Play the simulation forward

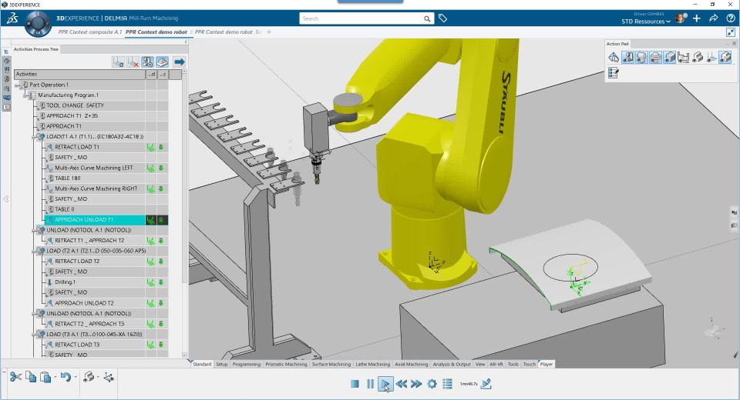[x=385, y=384]
